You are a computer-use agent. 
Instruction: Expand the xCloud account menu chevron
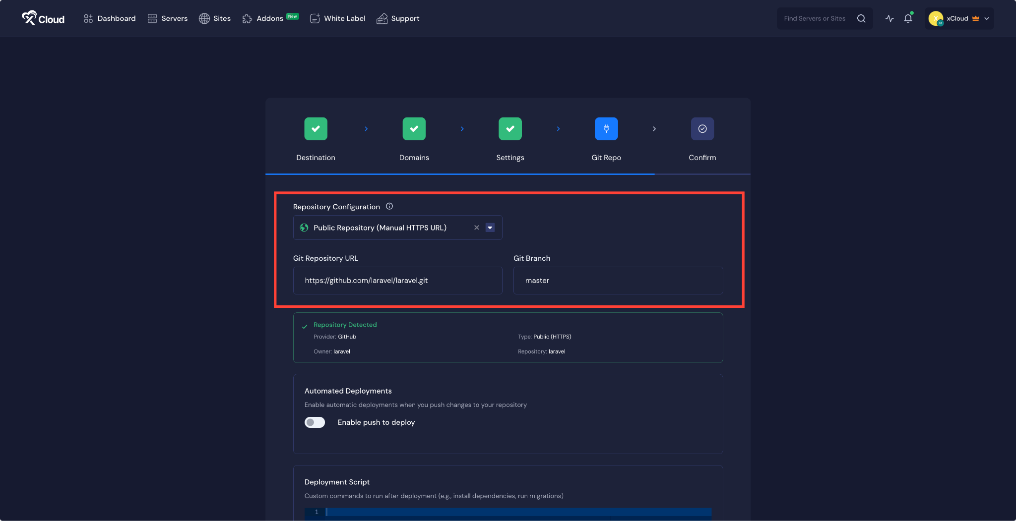[987, 18]
